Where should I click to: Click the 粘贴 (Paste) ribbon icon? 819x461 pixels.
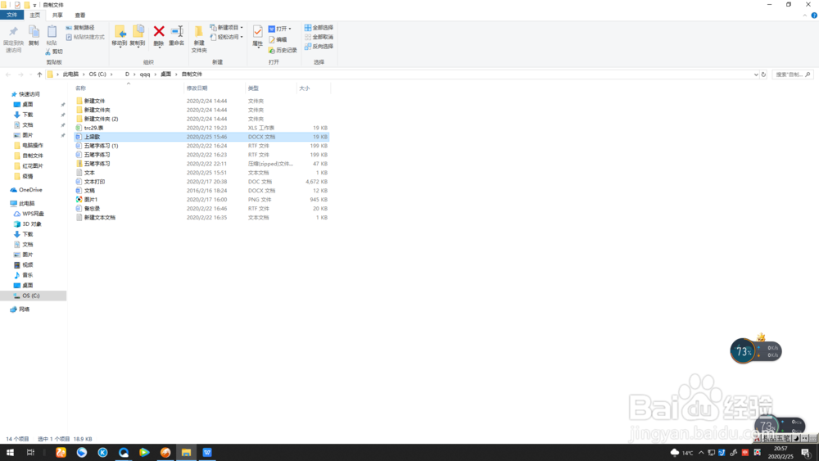pyautogui.click(x=52, y=33)
